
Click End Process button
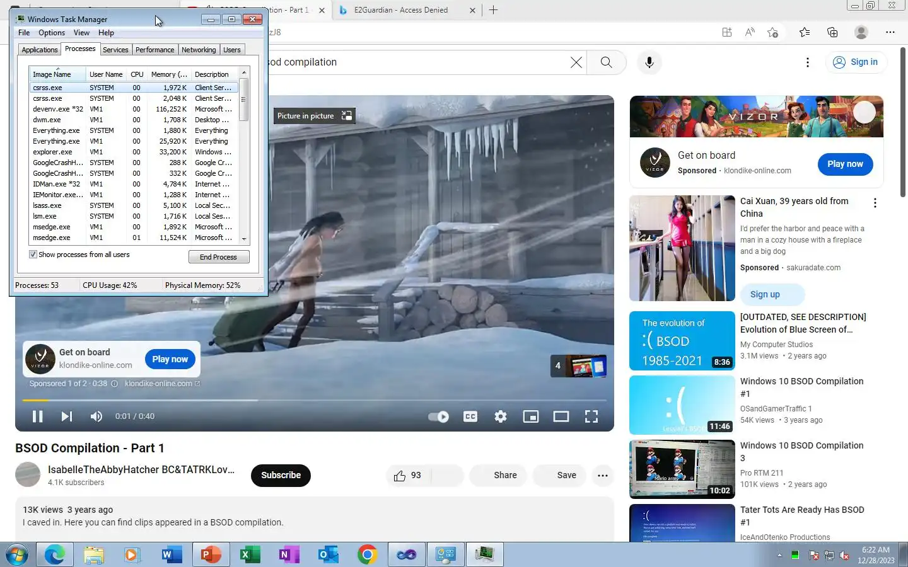point(219,257)
